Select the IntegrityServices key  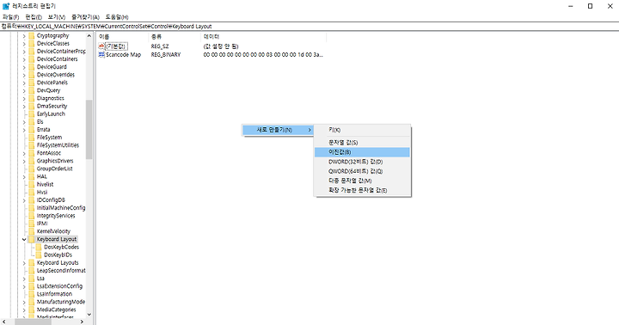click(56, 216)
